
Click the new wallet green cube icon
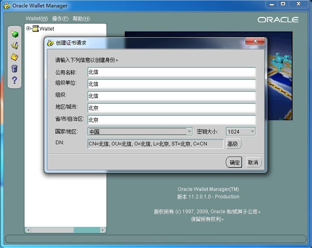coord(15,34)
